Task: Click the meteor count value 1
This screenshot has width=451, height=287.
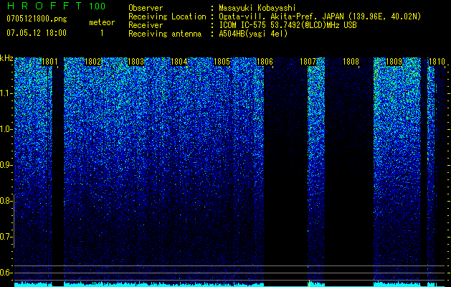Action: tap(102, 33)
